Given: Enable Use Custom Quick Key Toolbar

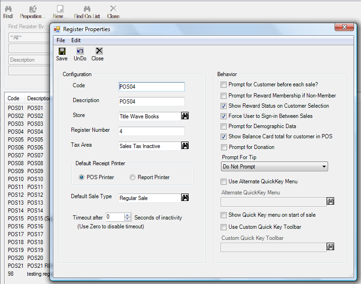Looking at the screenshot, I should pos(223,227).
